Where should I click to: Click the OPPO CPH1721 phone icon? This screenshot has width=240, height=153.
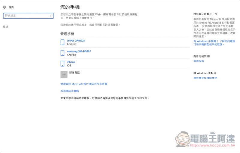[x=62, y=42]
